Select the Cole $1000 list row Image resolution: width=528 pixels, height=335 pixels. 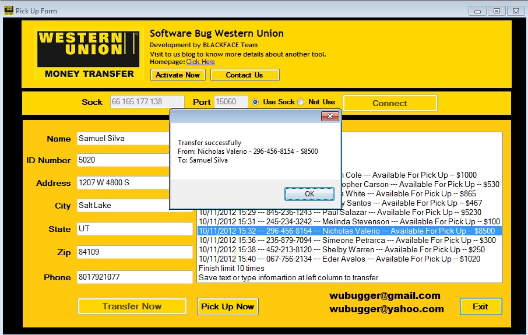421,175
